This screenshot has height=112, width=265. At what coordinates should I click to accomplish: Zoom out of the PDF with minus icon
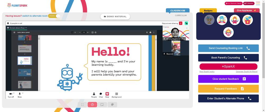click(x=80, y=32)
